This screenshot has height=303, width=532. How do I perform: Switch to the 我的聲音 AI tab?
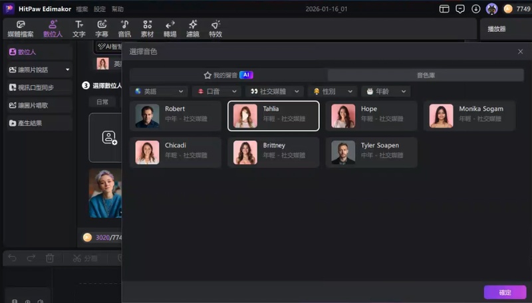(x=228, y=75)
